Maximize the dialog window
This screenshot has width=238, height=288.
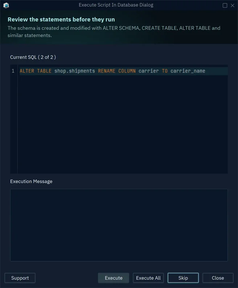click(225, 5)
